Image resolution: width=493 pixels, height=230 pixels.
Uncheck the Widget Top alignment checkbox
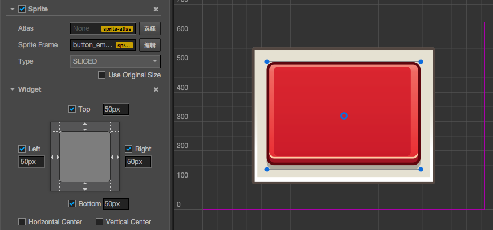point(72,109)
